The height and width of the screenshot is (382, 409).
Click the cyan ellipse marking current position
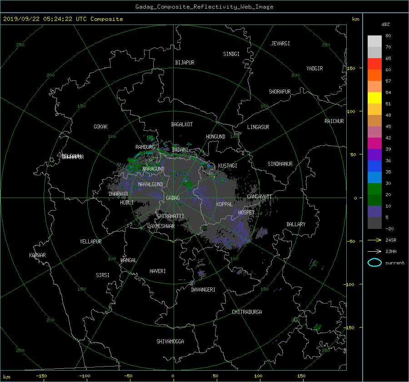tap(374, 263)
